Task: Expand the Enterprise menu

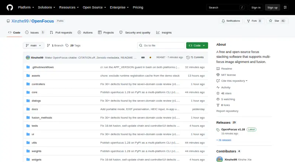Action: point(119,7)
